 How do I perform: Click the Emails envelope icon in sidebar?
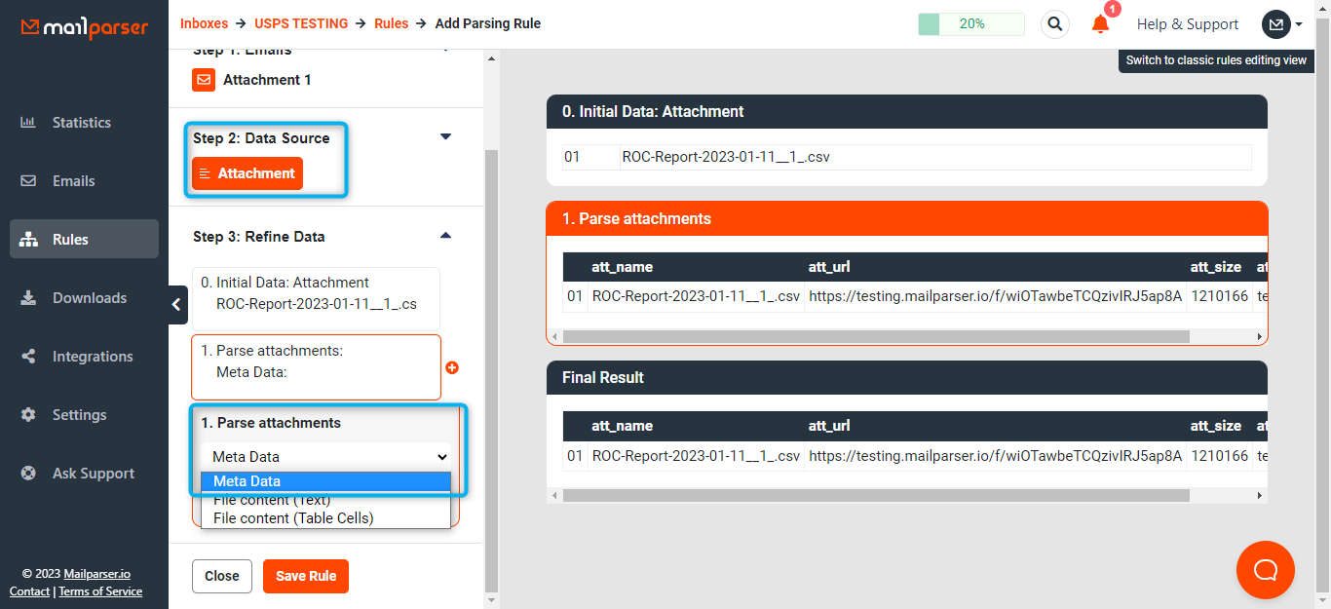[28, 181]
